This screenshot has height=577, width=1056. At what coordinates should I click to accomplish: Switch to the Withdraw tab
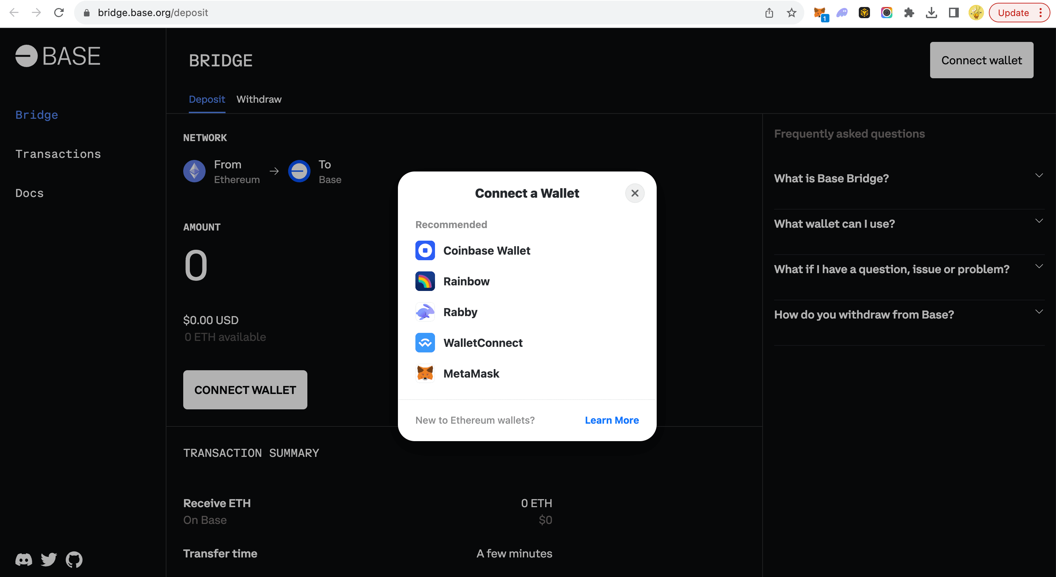click(259, 100)
